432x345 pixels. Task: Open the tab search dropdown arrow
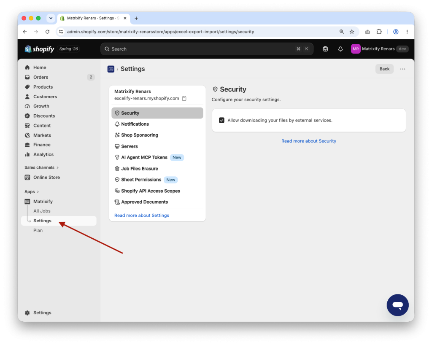[51, 18]
